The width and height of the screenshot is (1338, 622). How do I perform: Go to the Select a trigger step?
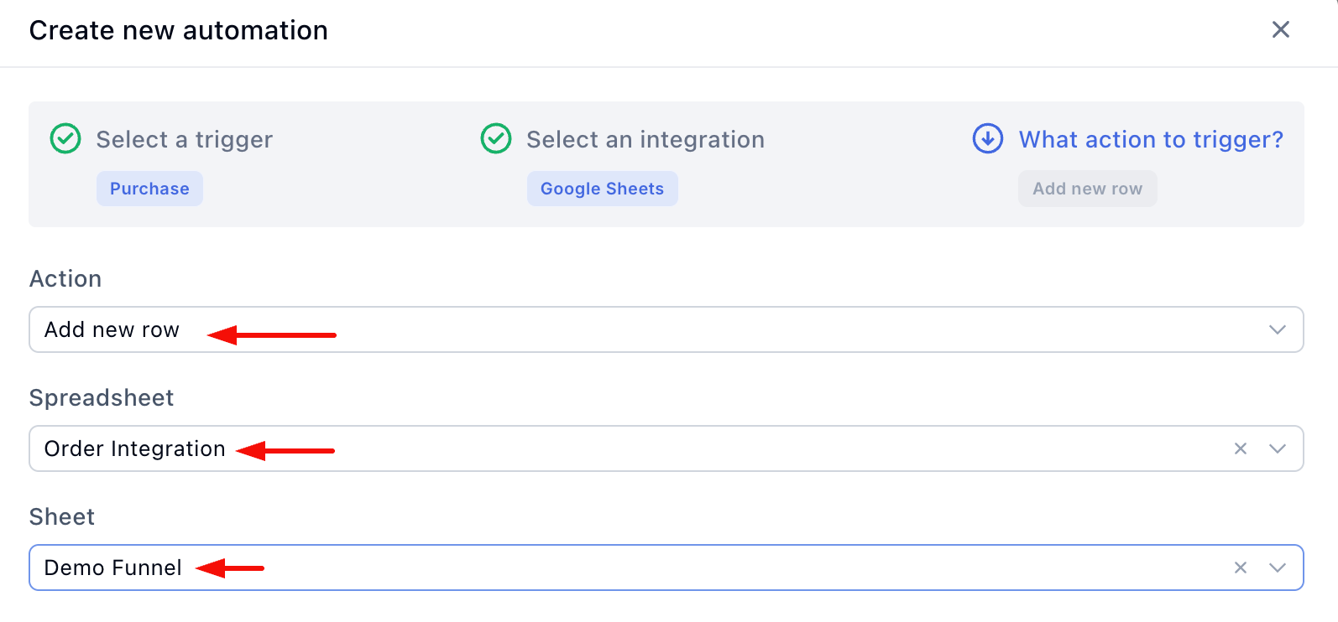[x=184, y=140]
